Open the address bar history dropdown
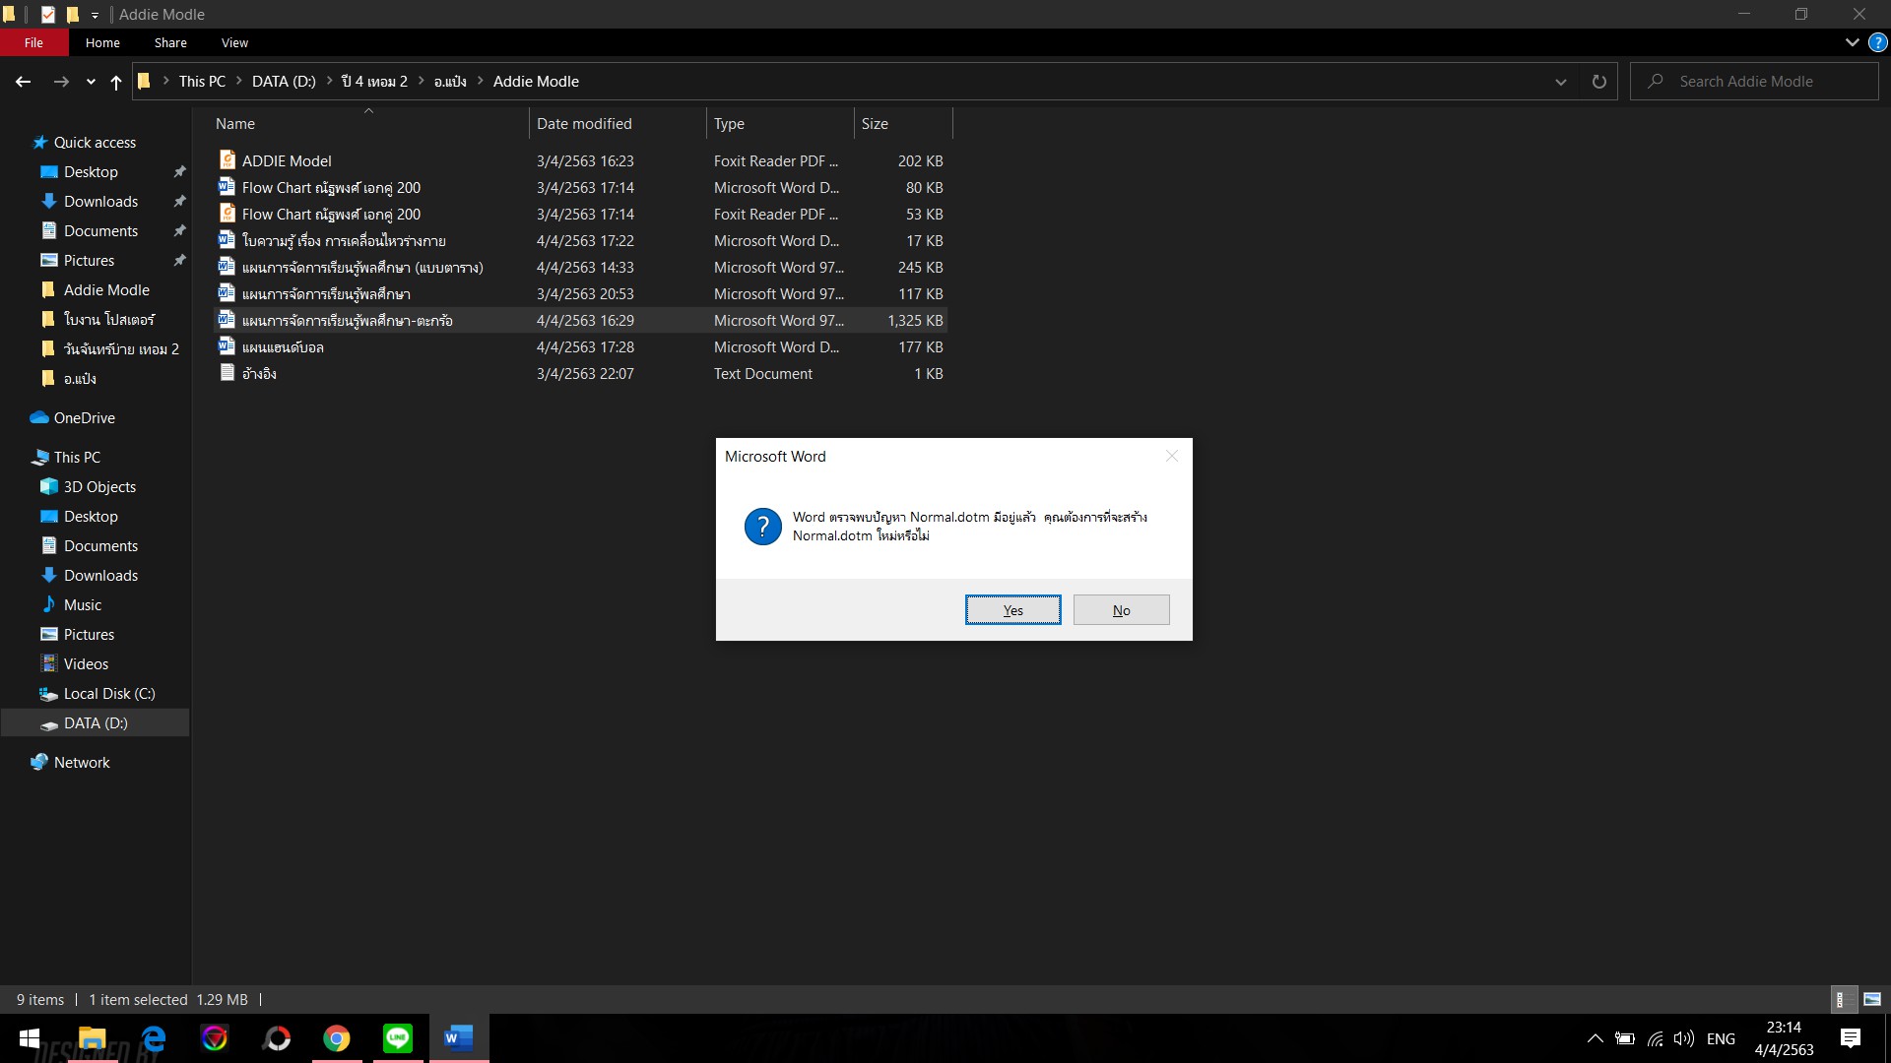Image resolution: width=1891 pixels, height=1063 pixels. point(1560,82)
